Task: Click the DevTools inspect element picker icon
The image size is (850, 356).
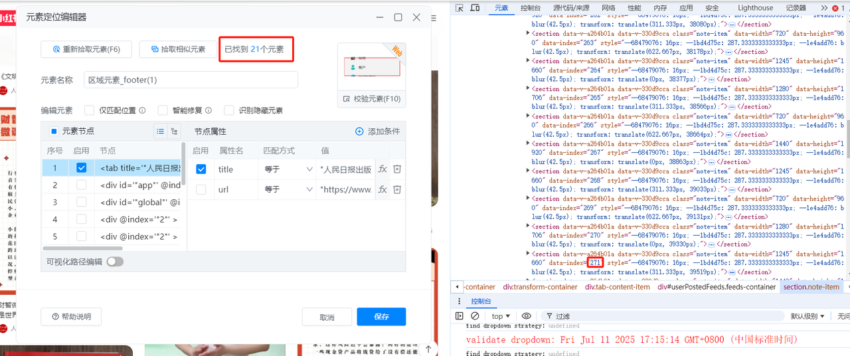Action: (x=460, y=8)
